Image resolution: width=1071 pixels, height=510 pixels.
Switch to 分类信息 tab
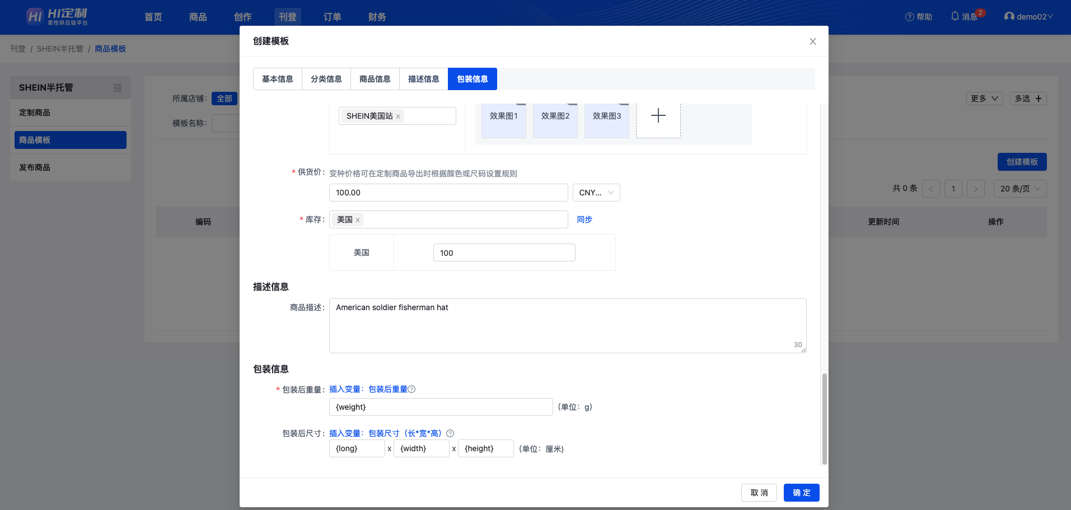click(326, 79)
